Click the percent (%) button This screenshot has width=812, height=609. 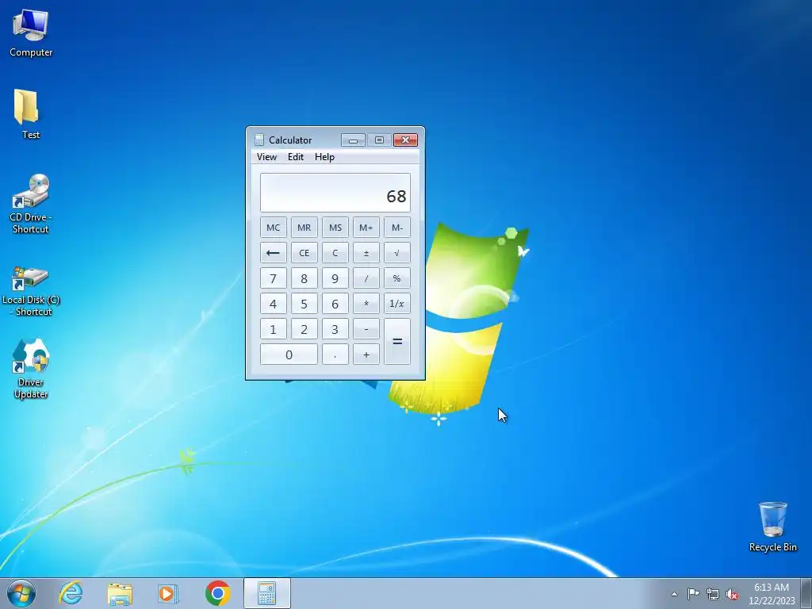point(397,278)
